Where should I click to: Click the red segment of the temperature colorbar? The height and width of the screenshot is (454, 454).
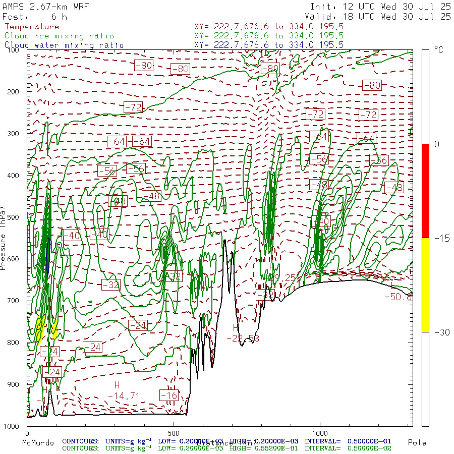(425, 191)
